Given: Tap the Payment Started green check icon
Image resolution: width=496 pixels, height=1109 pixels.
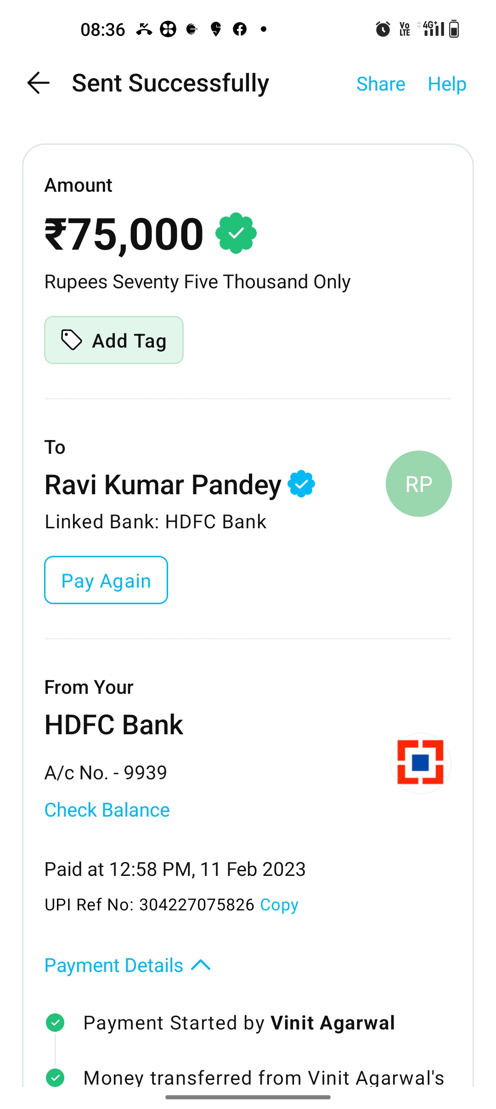Looking at the screenshot, I should (x=56, y=1023).
